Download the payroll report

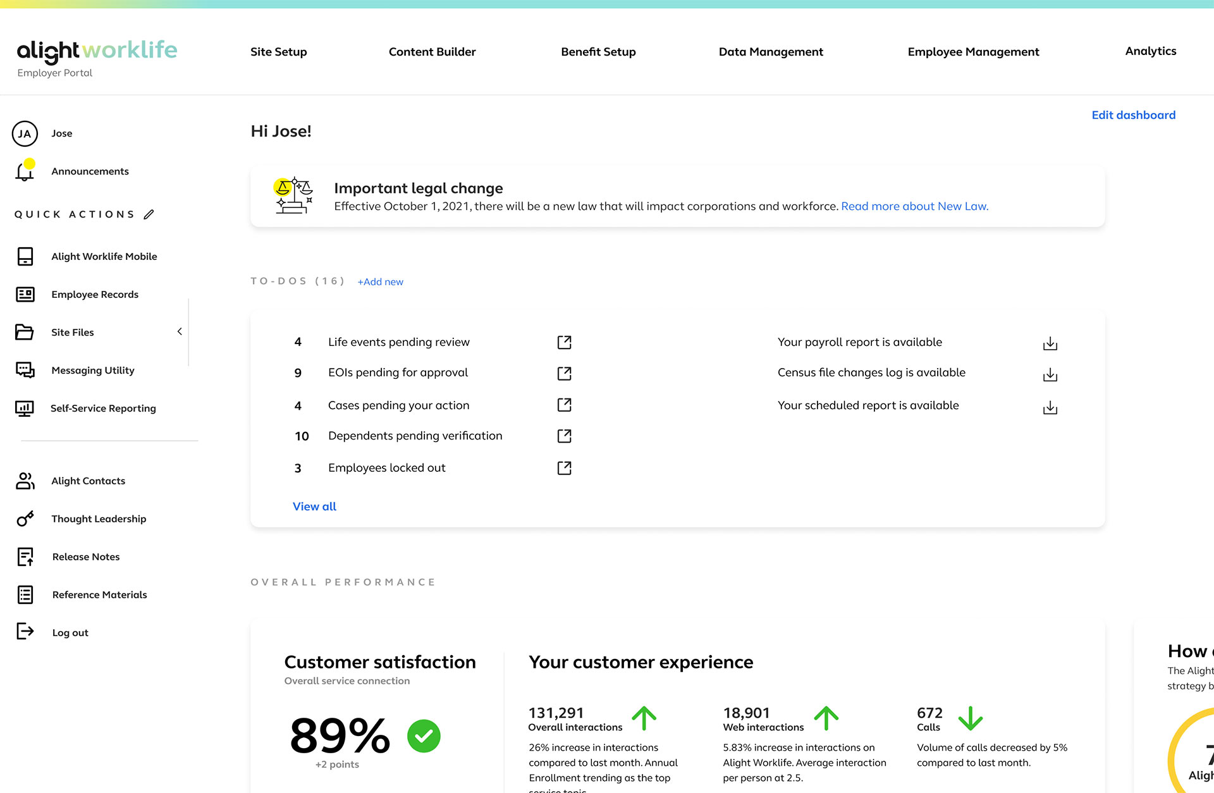click(1050, 343)
